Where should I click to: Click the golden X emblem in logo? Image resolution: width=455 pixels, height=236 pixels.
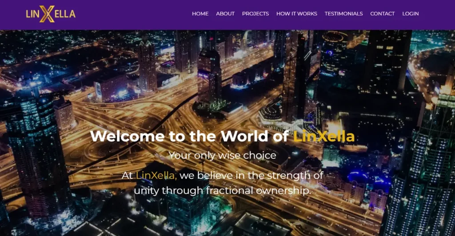(x=47, y=14)
